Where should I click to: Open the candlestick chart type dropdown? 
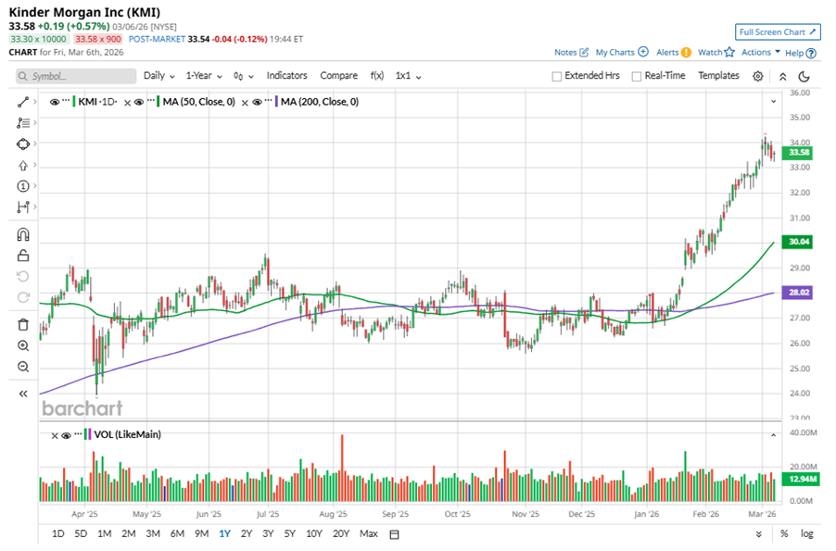[x=243, y=76]
